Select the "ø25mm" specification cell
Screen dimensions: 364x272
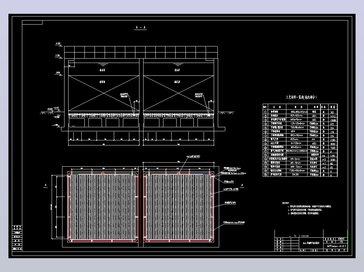[x=294, y=139]
